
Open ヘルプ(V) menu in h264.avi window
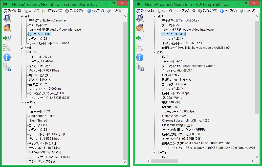[x=228, y=11]
